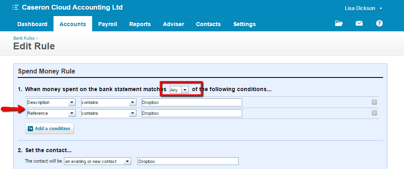Open the Payroll tab

click(108, 24)
